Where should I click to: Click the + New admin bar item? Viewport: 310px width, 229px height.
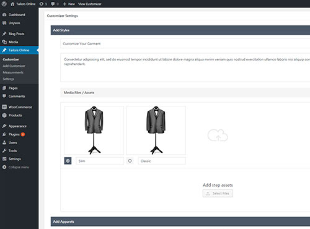(69, 4)
